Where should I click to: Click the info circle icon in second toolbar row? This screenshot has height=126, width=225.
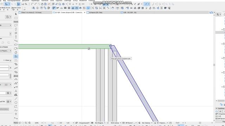click(38, 8)
